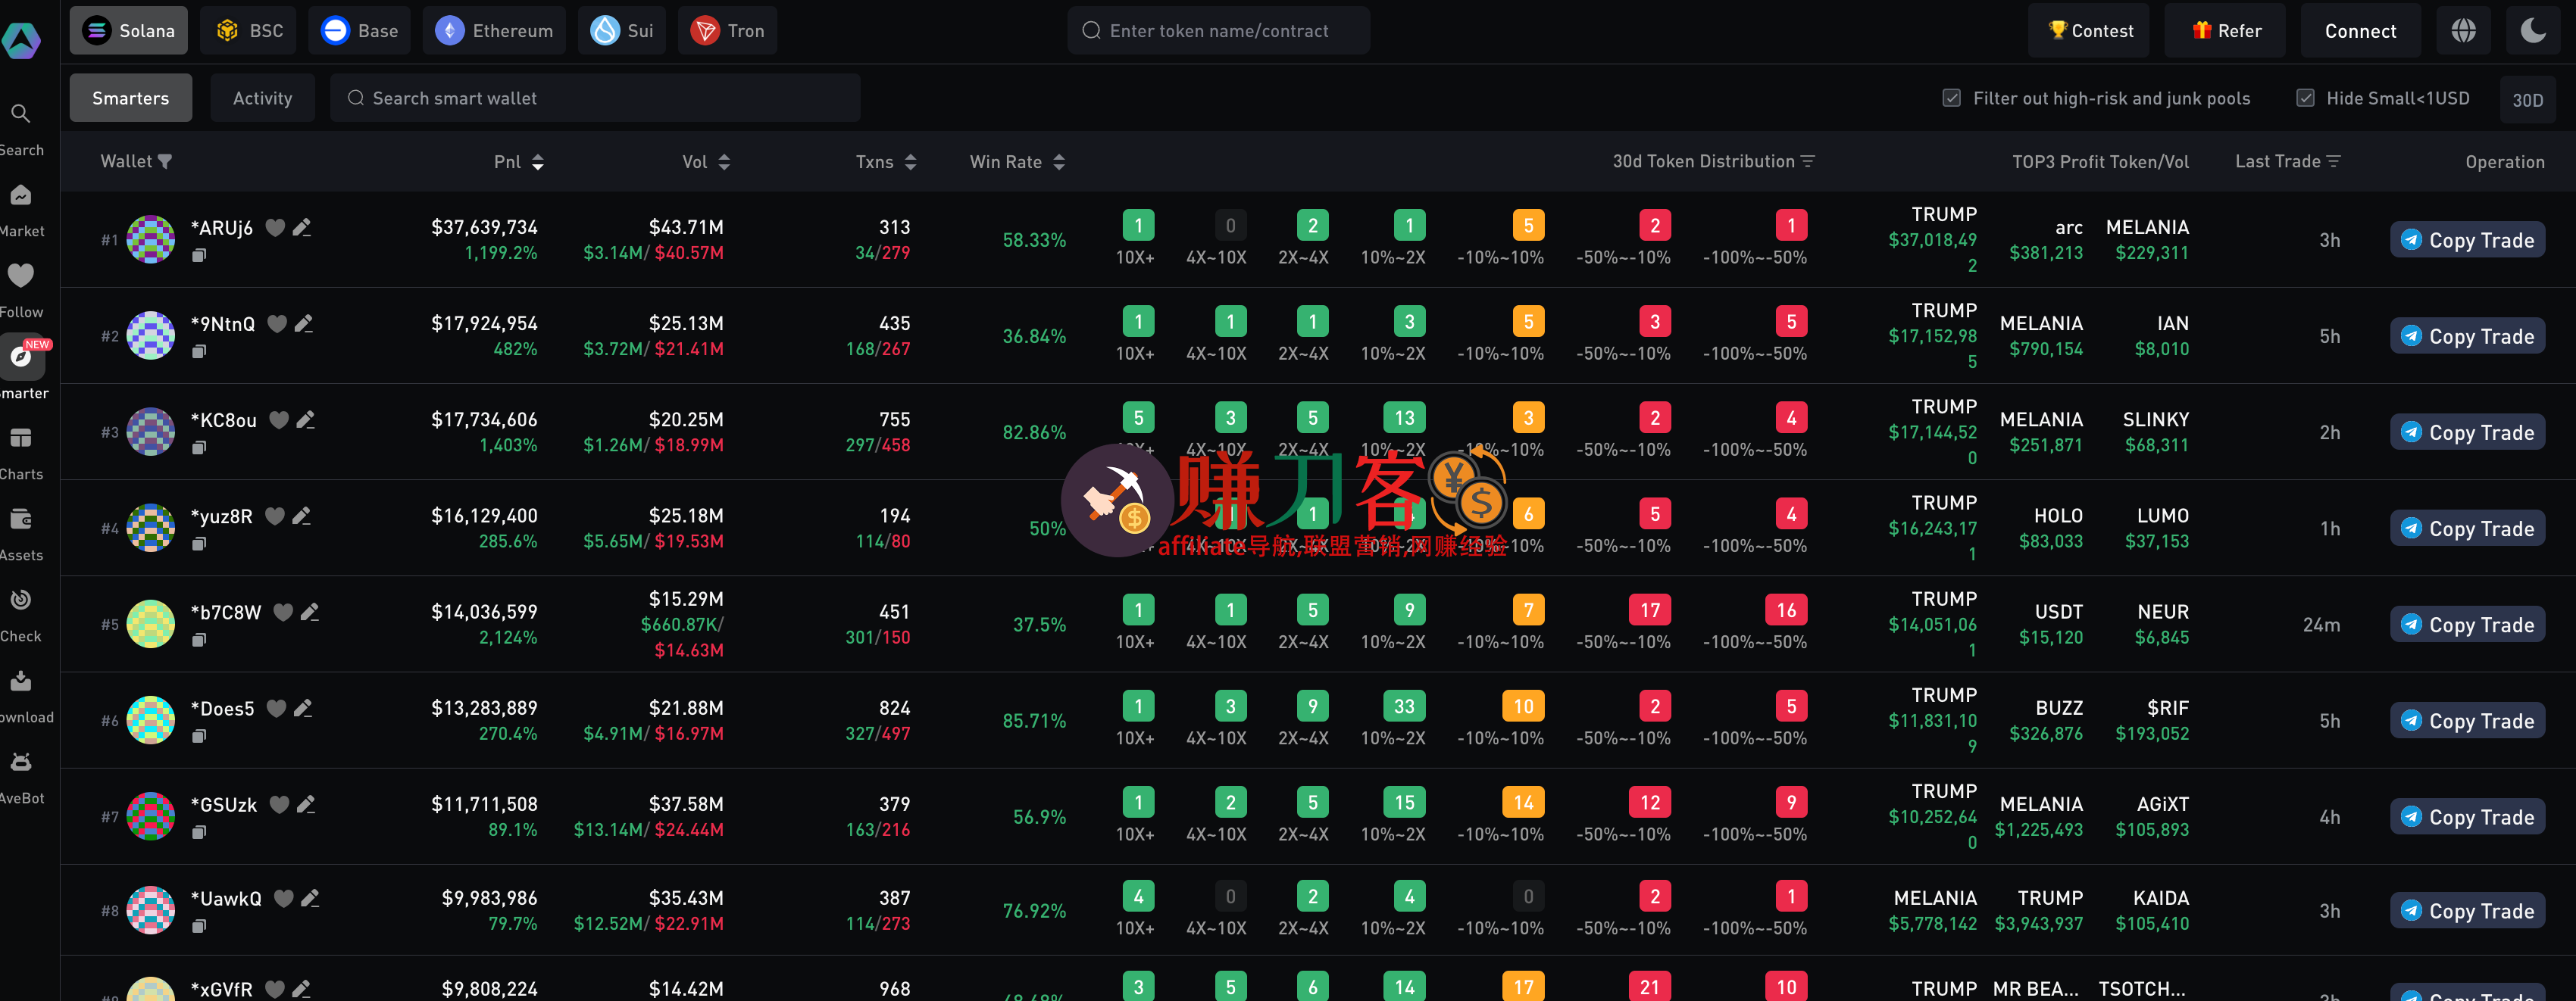Click the copy address icon under *KC8ou
The image size is (2576, 1001).
pos(199,447)
